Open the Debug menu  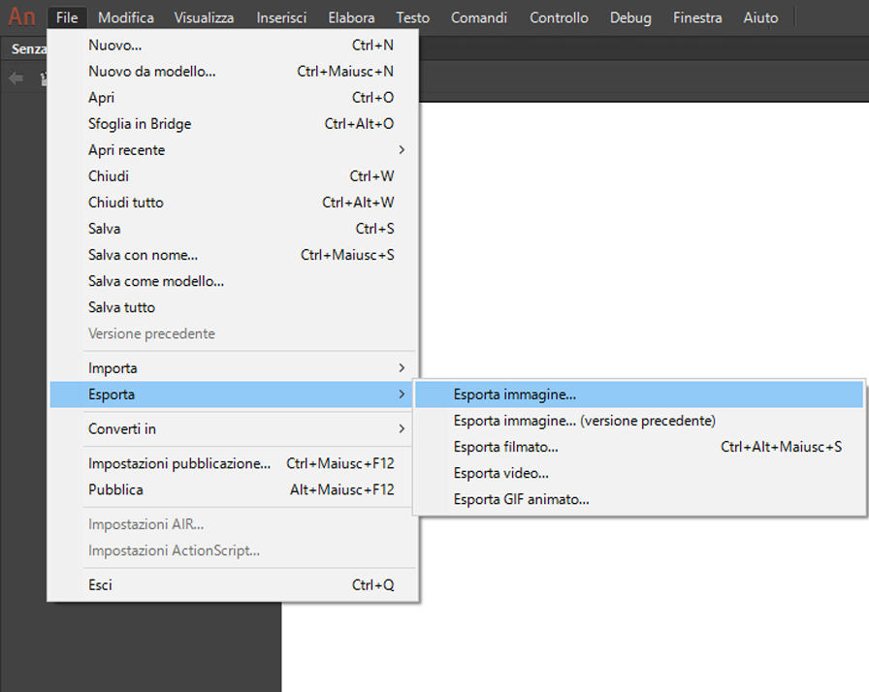630,16
